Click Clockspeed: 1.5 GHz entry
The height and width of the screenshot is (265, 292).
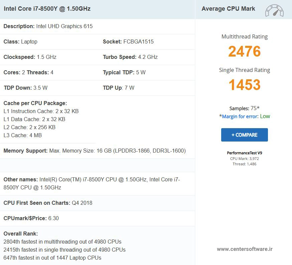[30, 57]
